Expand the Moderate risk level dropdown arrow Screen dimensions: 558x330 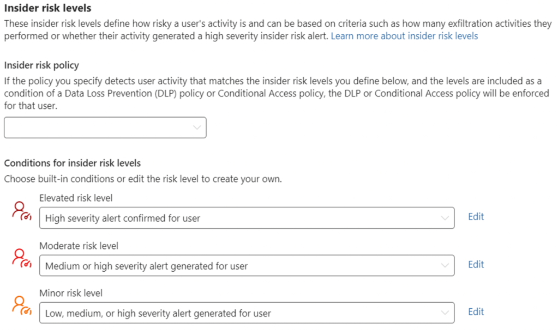pyautogui.click(x=445, y=266)
